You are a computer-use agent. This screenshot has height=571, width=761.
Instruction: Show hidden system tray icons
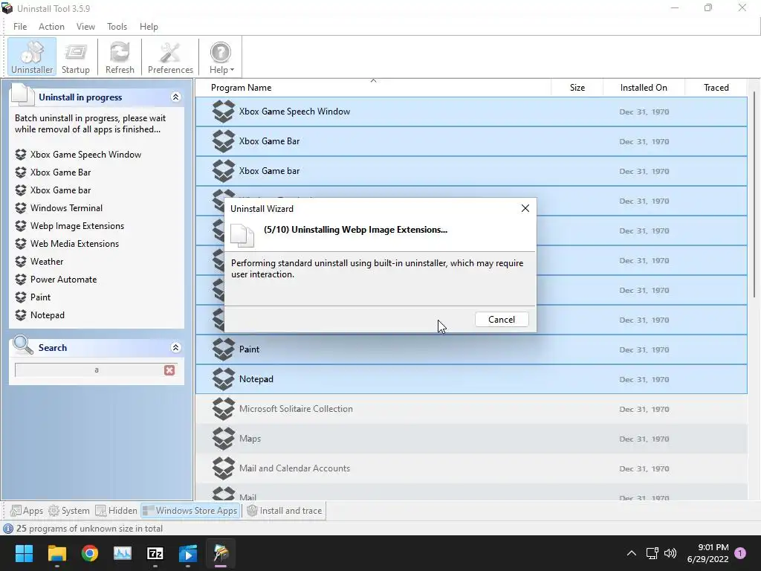[632, 553]
